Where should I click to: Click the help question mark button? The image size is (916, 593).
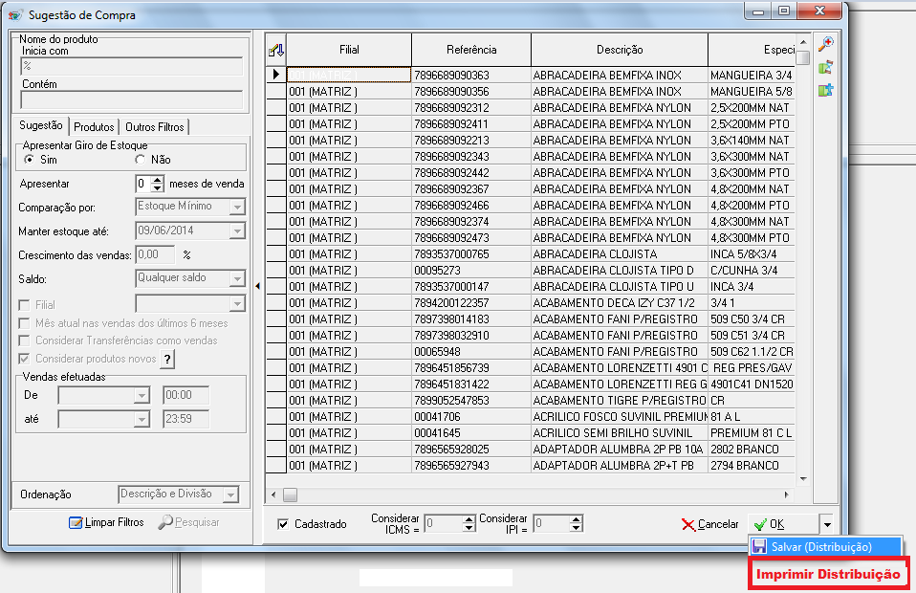click(x=167, y=359)
